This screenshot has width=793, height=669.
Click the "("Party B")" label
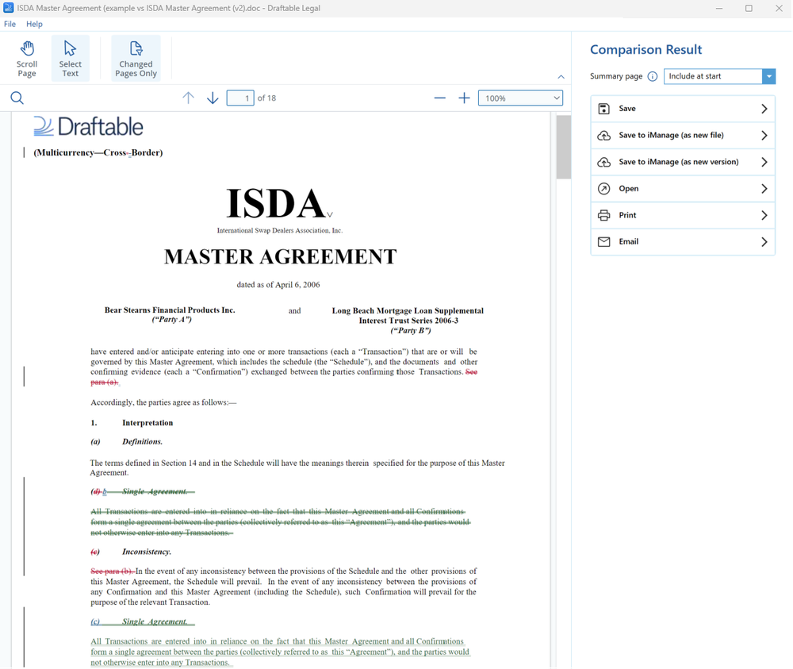click(411, 331)
